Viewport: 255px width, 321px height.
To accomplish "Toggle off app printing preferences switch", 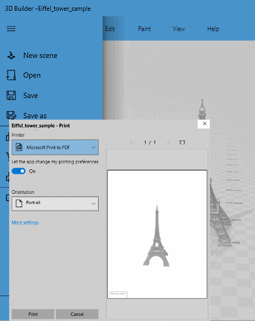I will [x=19, y=171].
